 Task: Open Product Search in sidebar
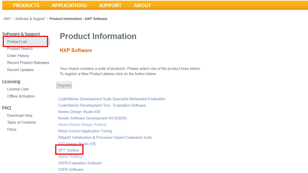tap(20, 49)
